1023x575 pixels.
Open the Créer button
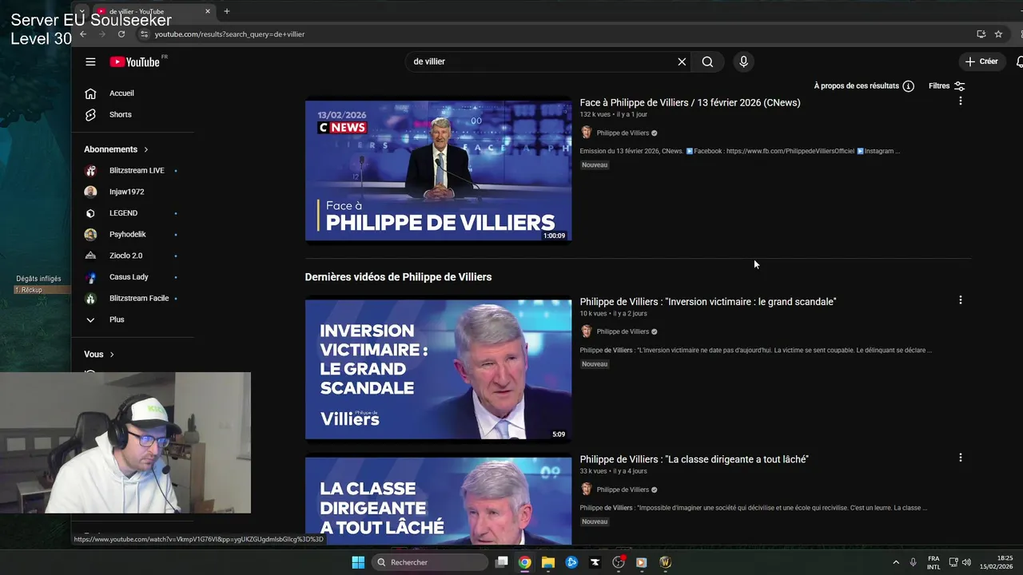tap(981, 61)
